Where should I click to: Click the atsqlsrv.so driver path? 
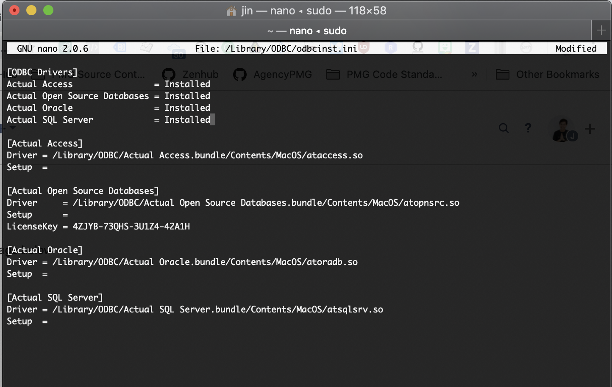coord(218,310)
